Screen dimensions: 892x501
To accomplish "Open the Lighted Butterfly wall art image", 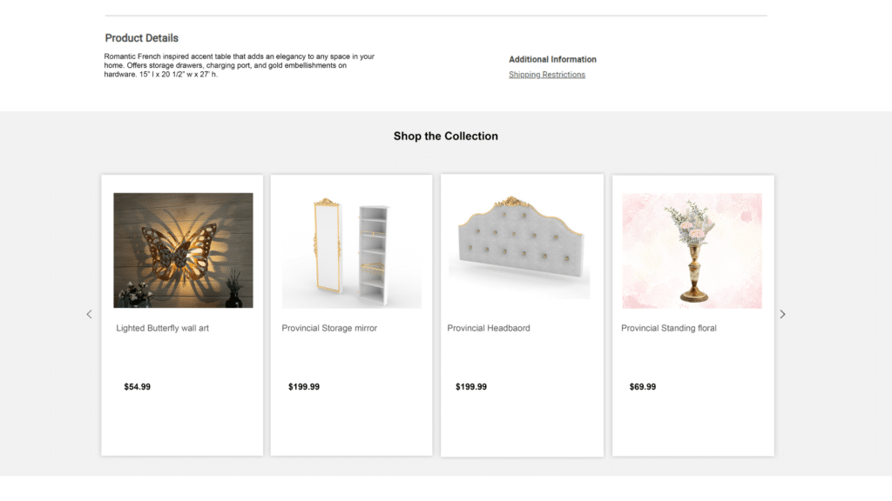I will (183, 250).
